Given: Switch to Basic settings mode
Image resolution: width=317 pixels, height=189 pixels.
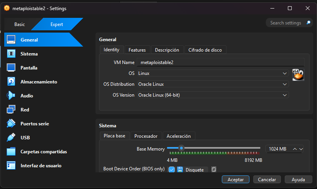Looking at the screenshot, I should (x=19, y=24).
